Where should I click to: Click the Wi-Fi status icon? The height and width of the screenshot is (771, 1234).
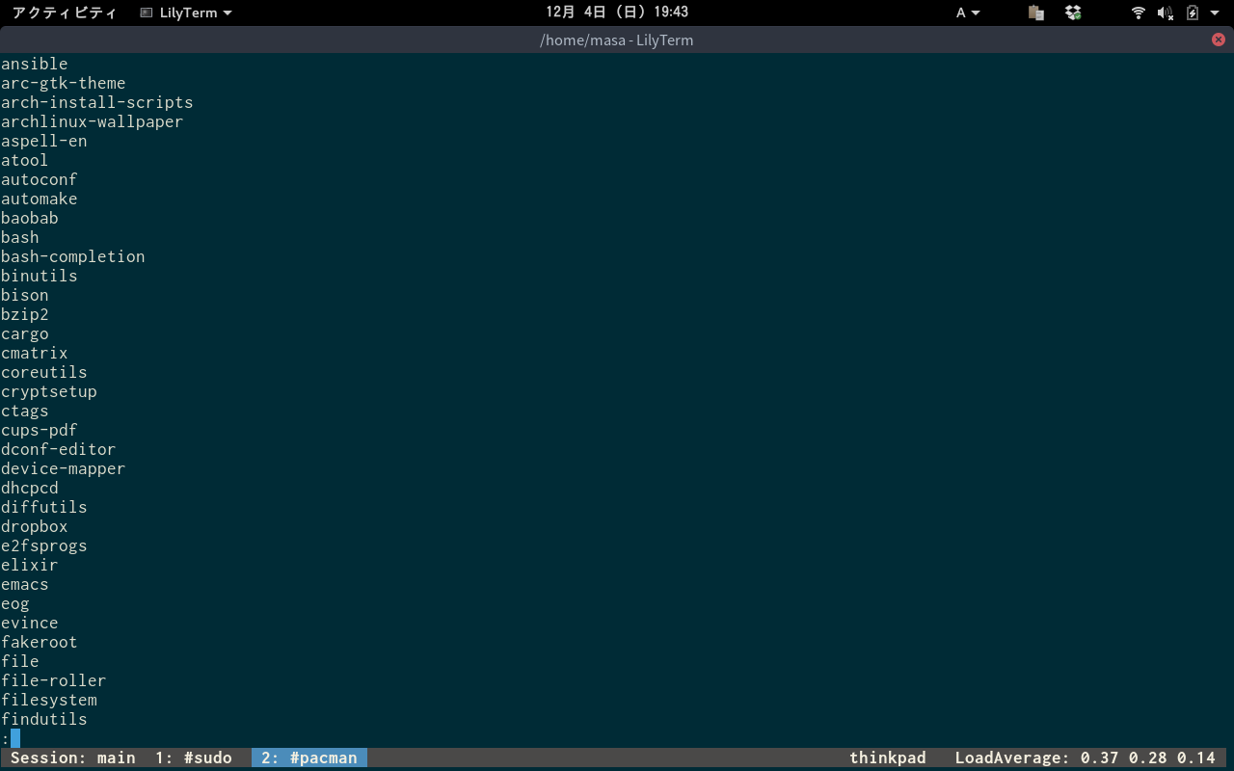1139,13
